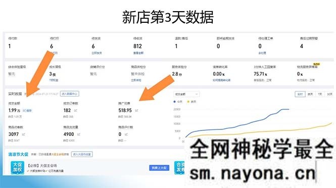Click the 进入大促作战室 button
336x188 pixels.
(x=82, y=154)
